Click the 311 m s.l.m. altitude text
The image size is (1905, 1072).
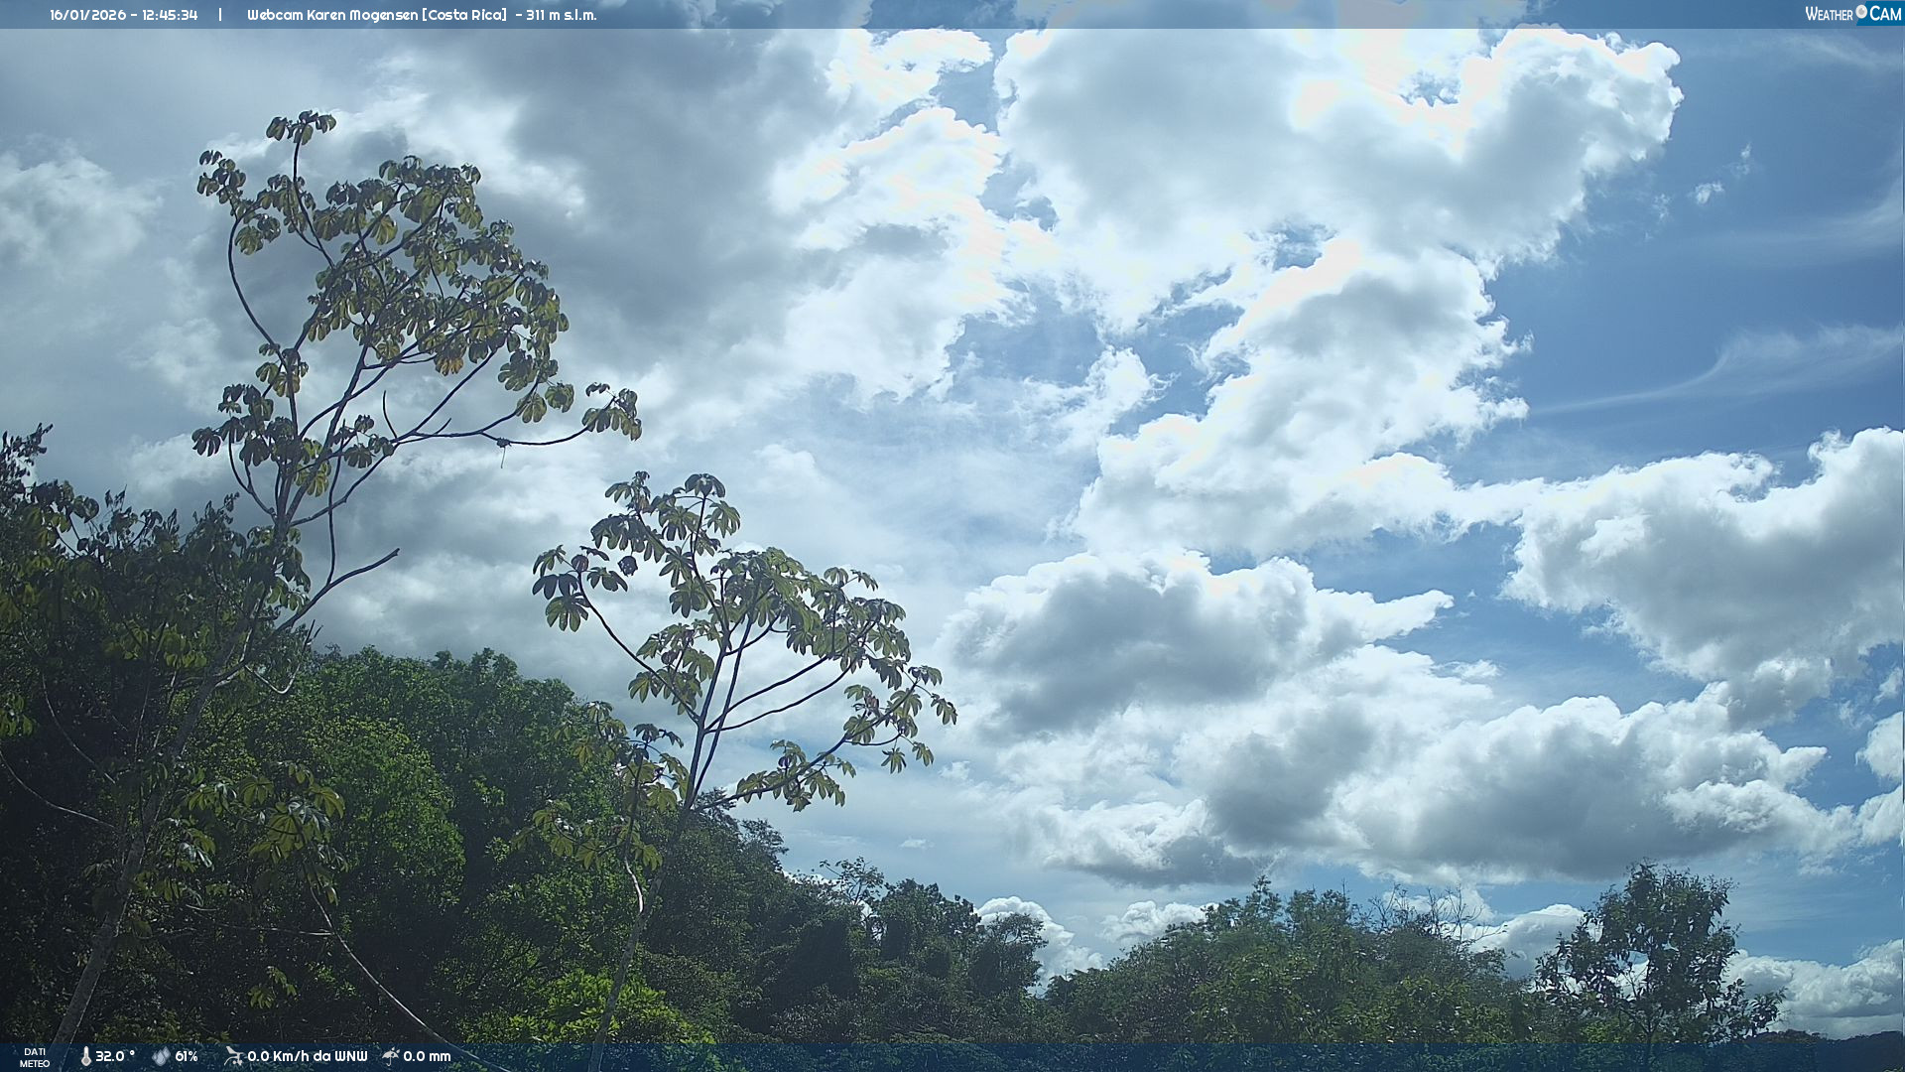pos(561,15)
